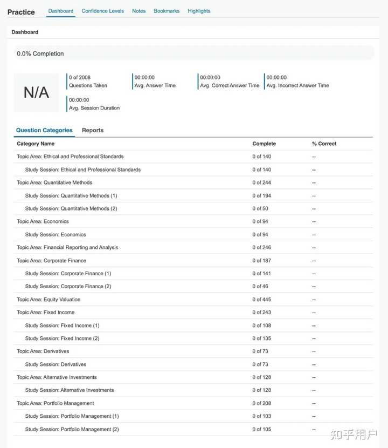The width and height of the screenshot is (388, 448).
Task: Click the Practice heading
Action: (x=21, y=12)
